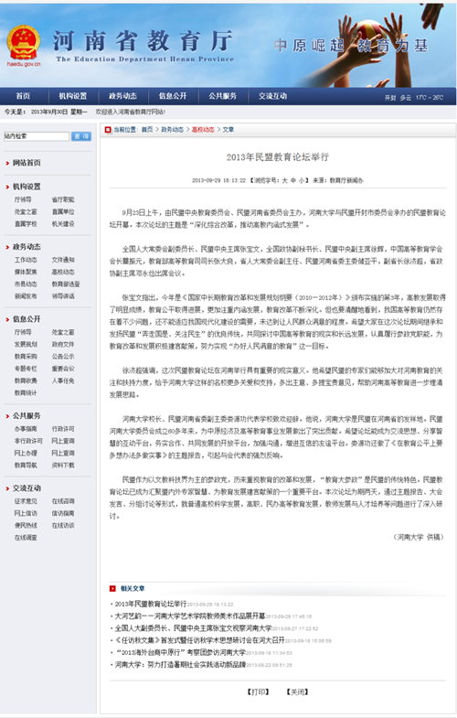
Task: Open 工作动态 in sidebar
Action: pos(26,260)
